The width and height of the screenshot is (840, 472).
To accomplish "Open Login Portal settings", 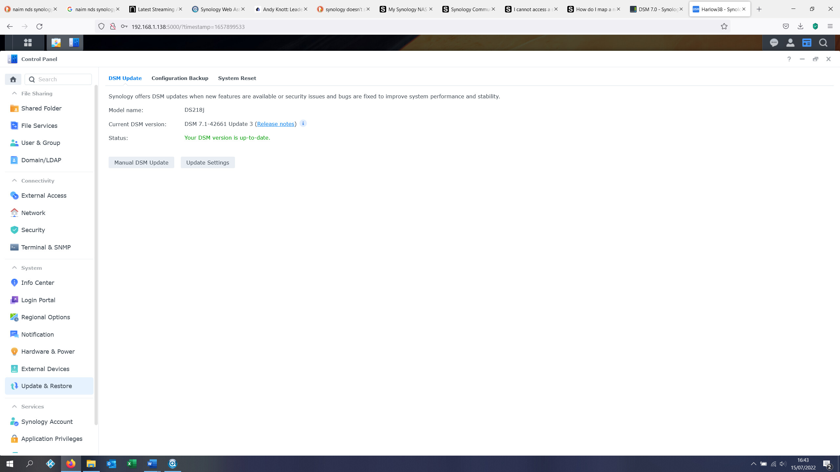I will coord(49,300).
